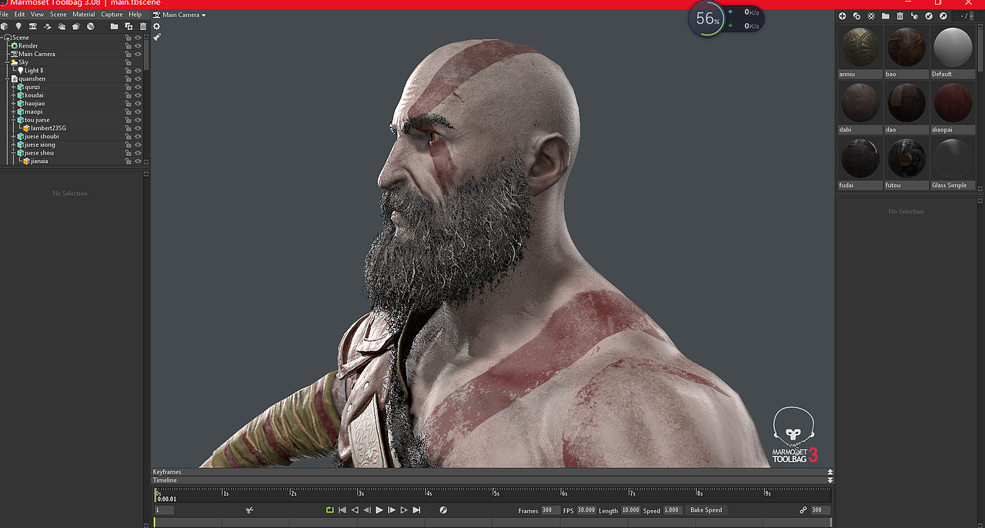Collapse the tou juese tree node

tap(13, 121)
